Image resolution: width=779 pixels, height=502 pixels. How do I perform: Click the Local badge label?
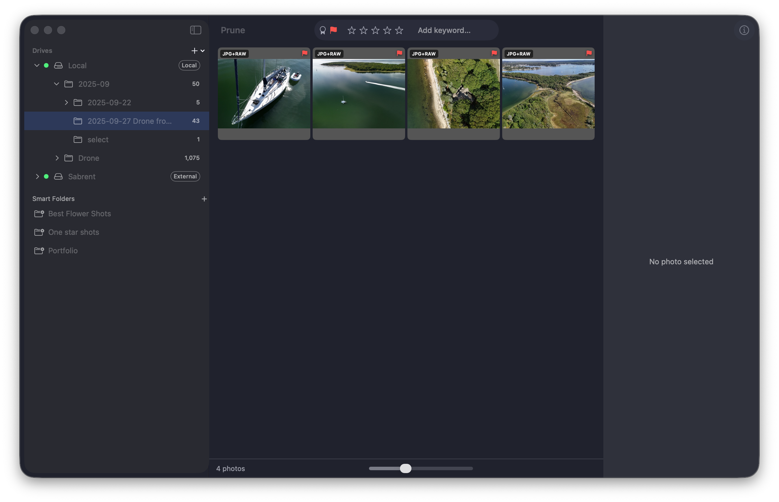tap(189, 65)
